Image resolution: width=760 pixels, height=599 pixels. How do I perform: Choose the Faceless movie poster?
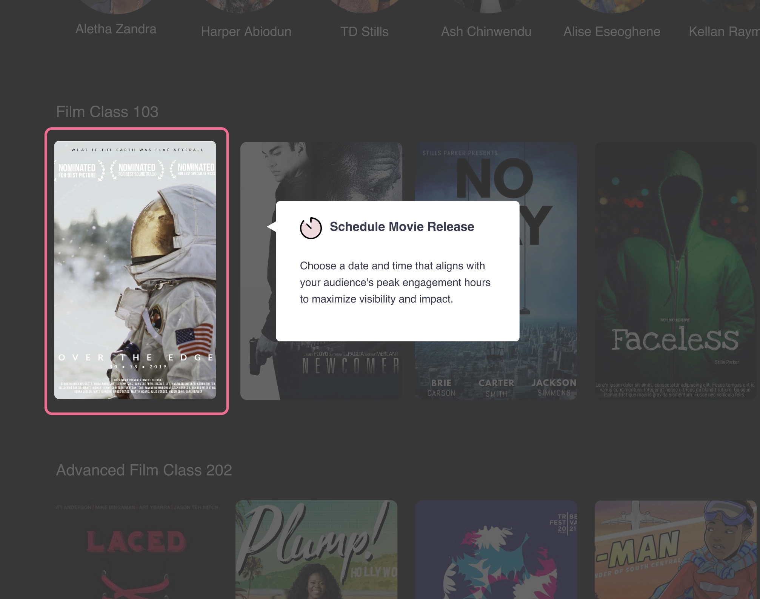[675, 270]
